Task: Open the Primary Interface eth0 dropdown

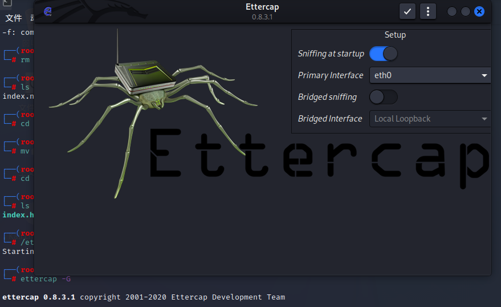Action: [x=430, y=75]
